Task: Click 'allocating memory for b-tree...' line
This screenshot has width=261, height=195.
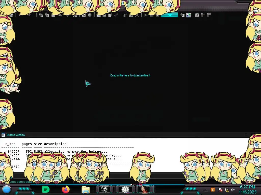Action: 75,151
